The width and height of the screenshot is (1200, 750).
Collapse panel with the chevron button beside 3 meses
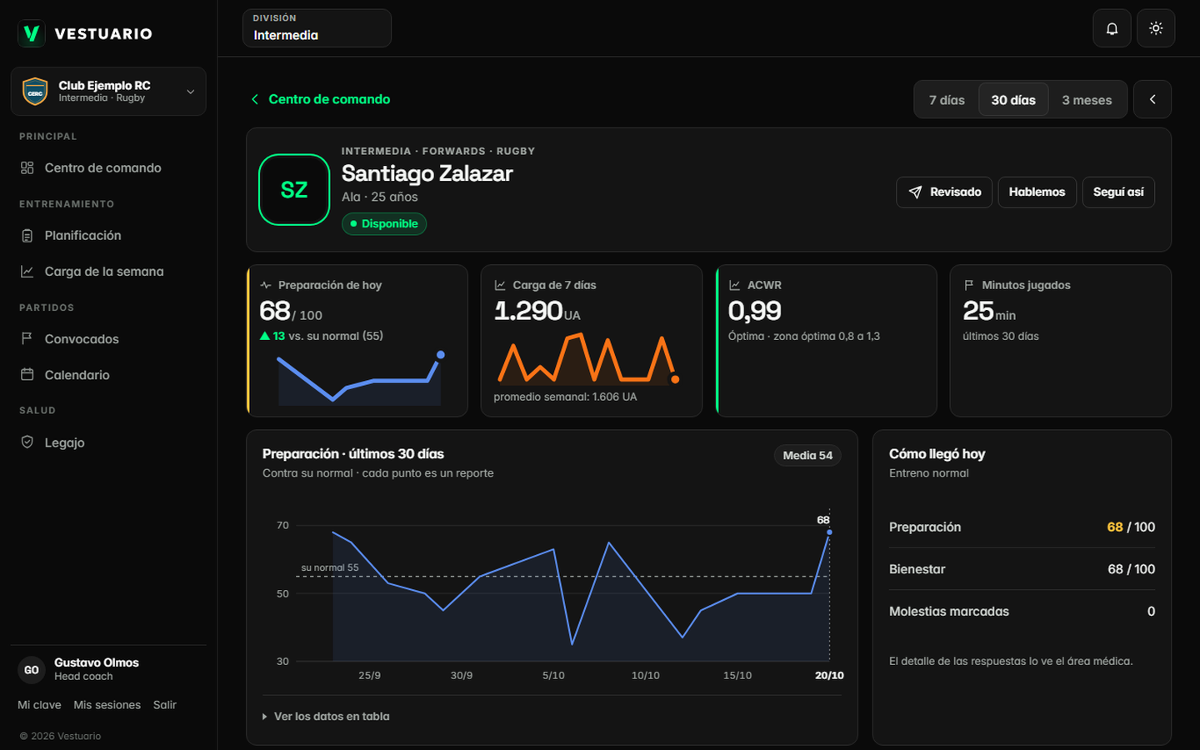[x=1152, y=100]
